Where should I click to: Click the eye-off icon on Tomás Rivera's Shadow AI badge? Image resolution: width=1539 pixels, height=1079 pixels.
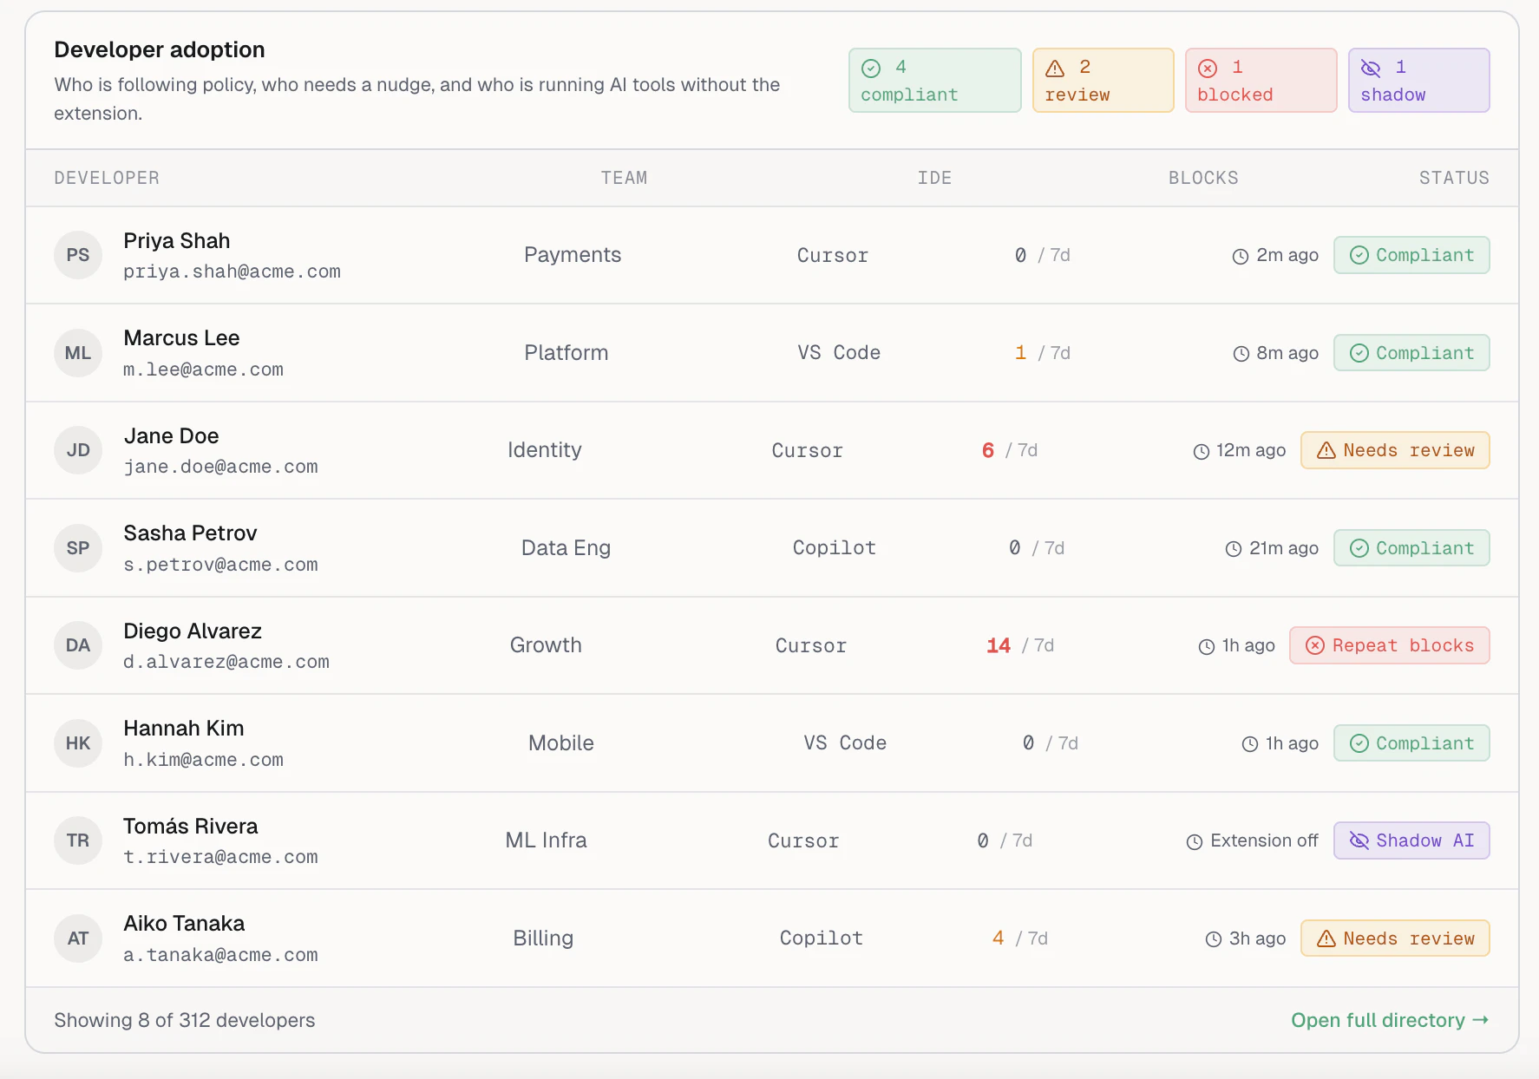pyautogui.click(x=1358, y=840)
